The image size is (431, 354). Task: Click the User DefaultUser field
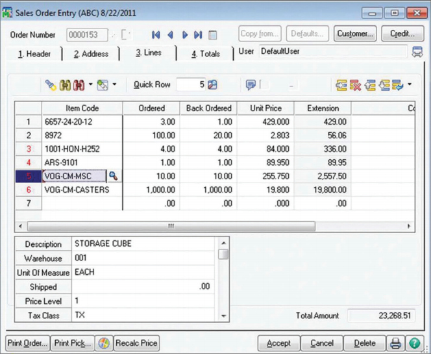[x=333, y=51]
